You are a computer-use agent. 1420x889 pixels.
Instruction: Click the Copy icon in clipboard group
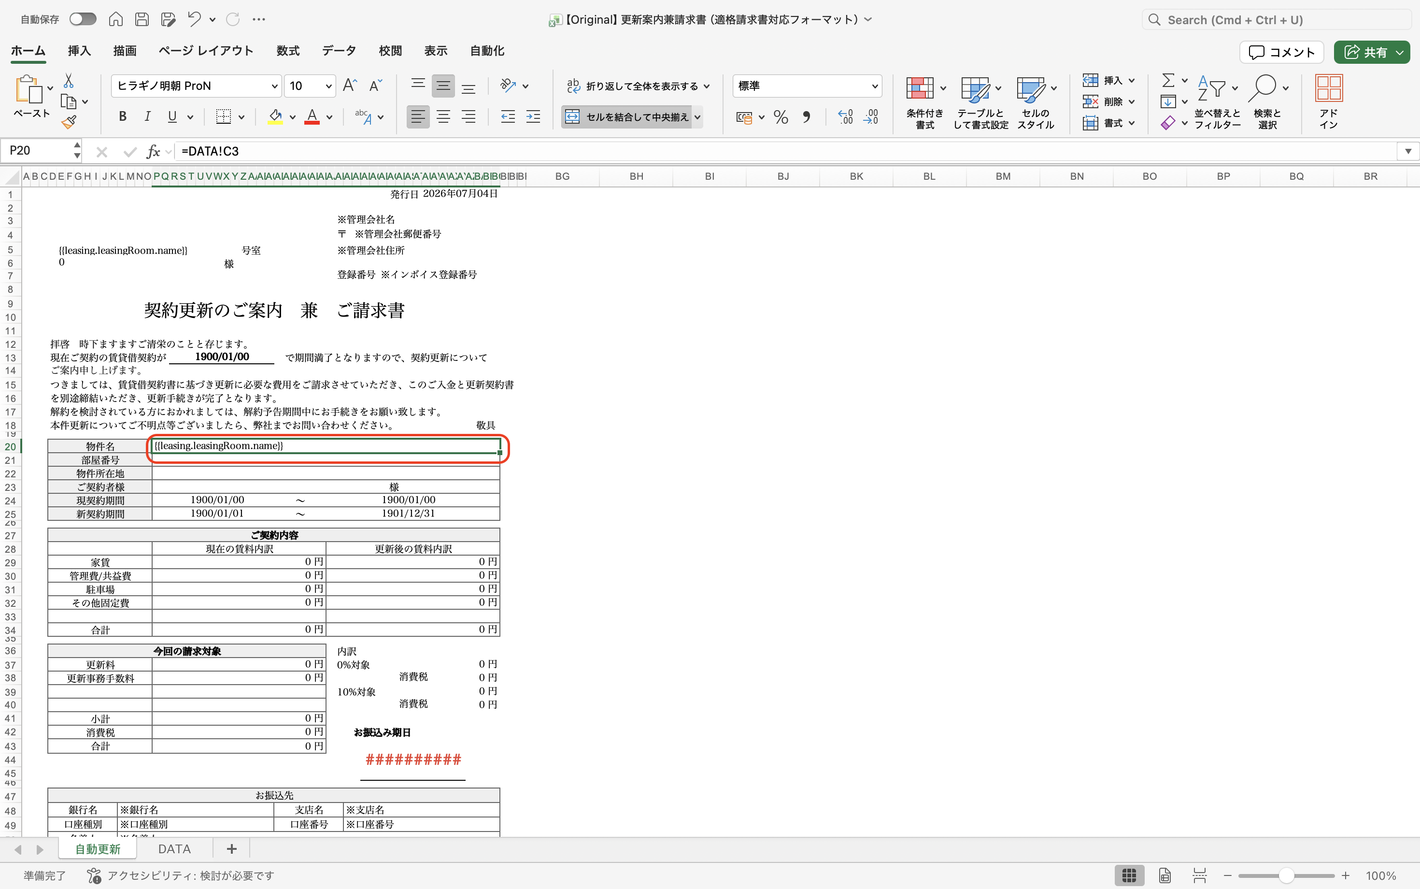tap(69, 102)
